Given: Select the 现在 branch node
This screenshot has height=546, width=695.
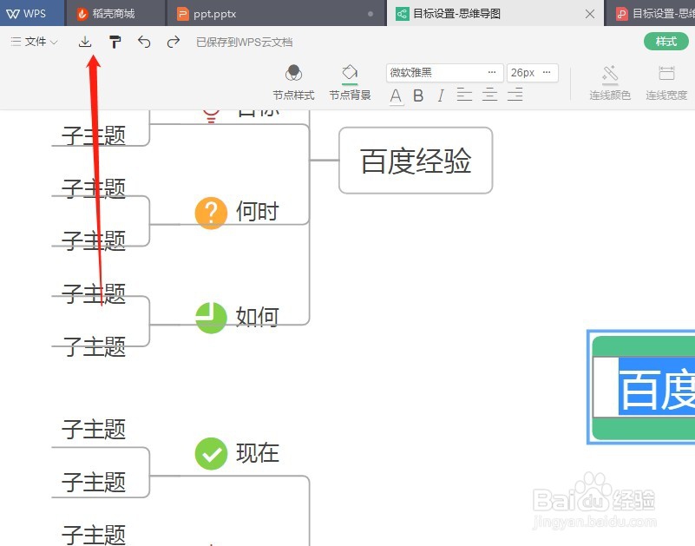Looking at the screenshot, I should click(257, 453).
